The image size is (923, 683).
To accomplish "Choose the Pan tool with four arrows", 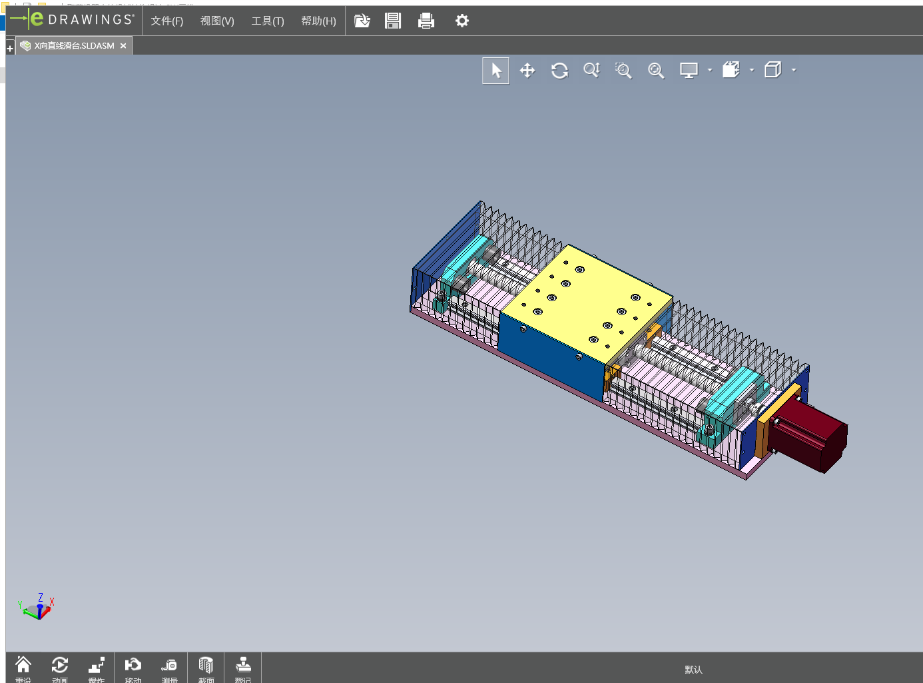I will pyautogui.click(x=527, y=71).
